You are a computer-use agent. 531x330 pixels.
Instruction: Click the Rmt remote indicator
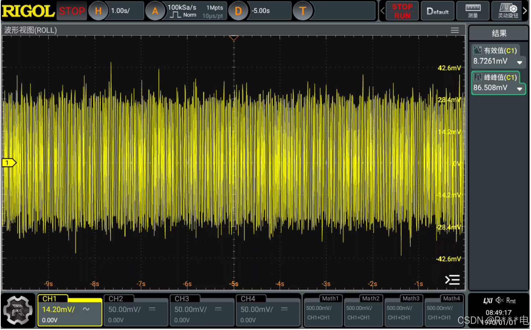coord(511,301)
